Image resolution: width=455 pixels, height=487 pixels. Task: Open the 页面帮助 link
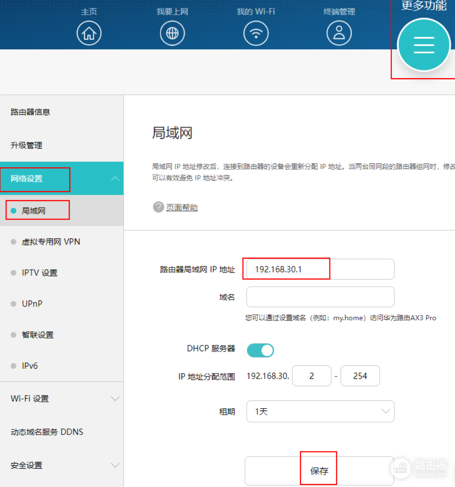182,208
